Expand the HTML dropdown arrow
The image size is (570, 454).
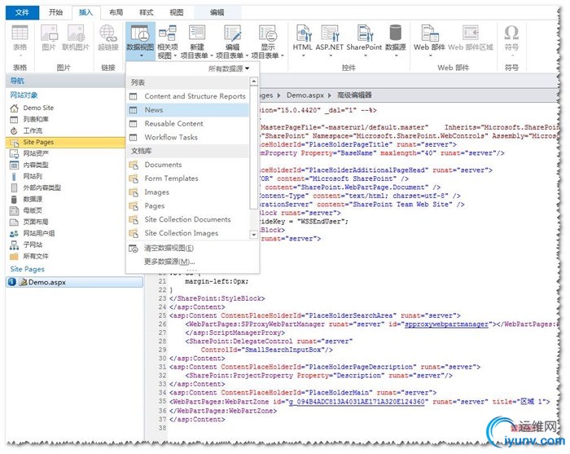303,56
